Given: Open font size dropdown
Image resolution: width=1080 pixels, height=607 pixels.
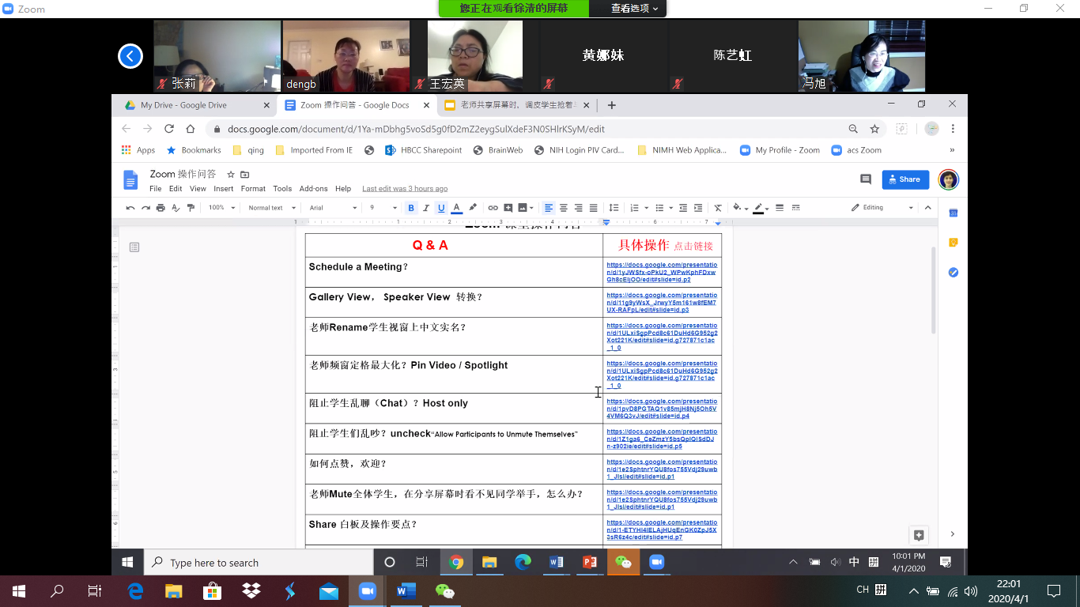Looking at the screenshot, I should pos(383,208).
